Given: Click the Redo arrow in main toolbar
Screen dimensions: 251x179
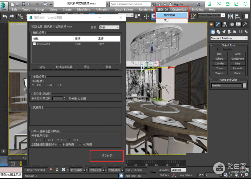Looking at the screenshot, I should coord(12,16).
